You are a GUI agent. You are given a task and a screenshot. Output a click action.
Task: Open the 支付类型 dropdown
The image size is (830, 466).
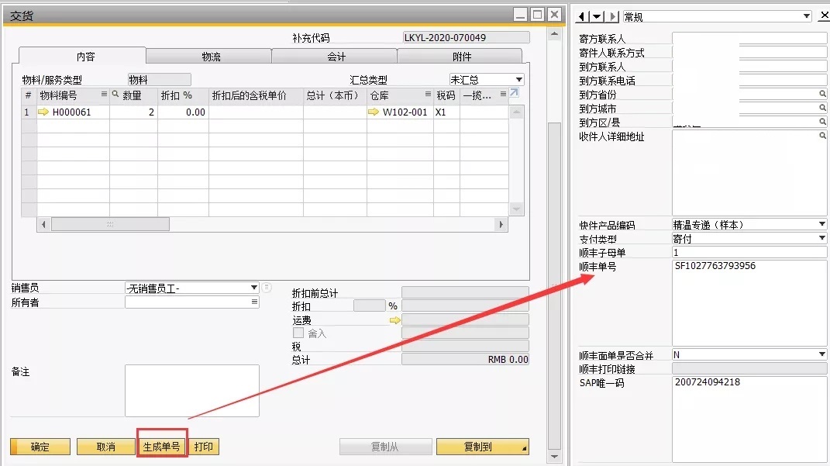821,238
